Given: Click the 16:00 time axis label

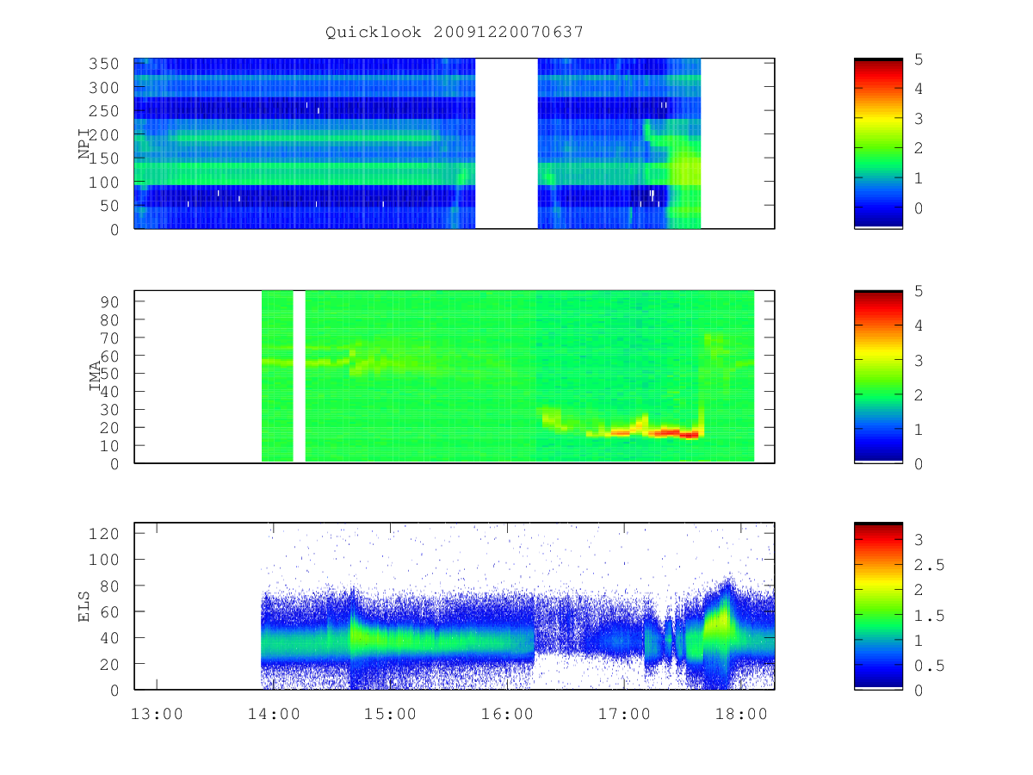Looking at the screenshot, I should point(508,714).
